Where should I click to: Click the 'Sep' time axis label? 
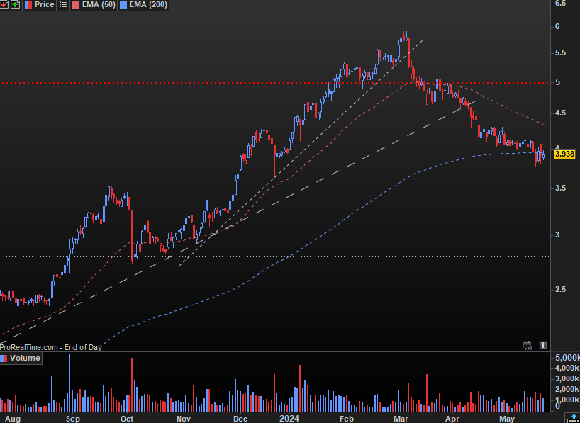73,418
